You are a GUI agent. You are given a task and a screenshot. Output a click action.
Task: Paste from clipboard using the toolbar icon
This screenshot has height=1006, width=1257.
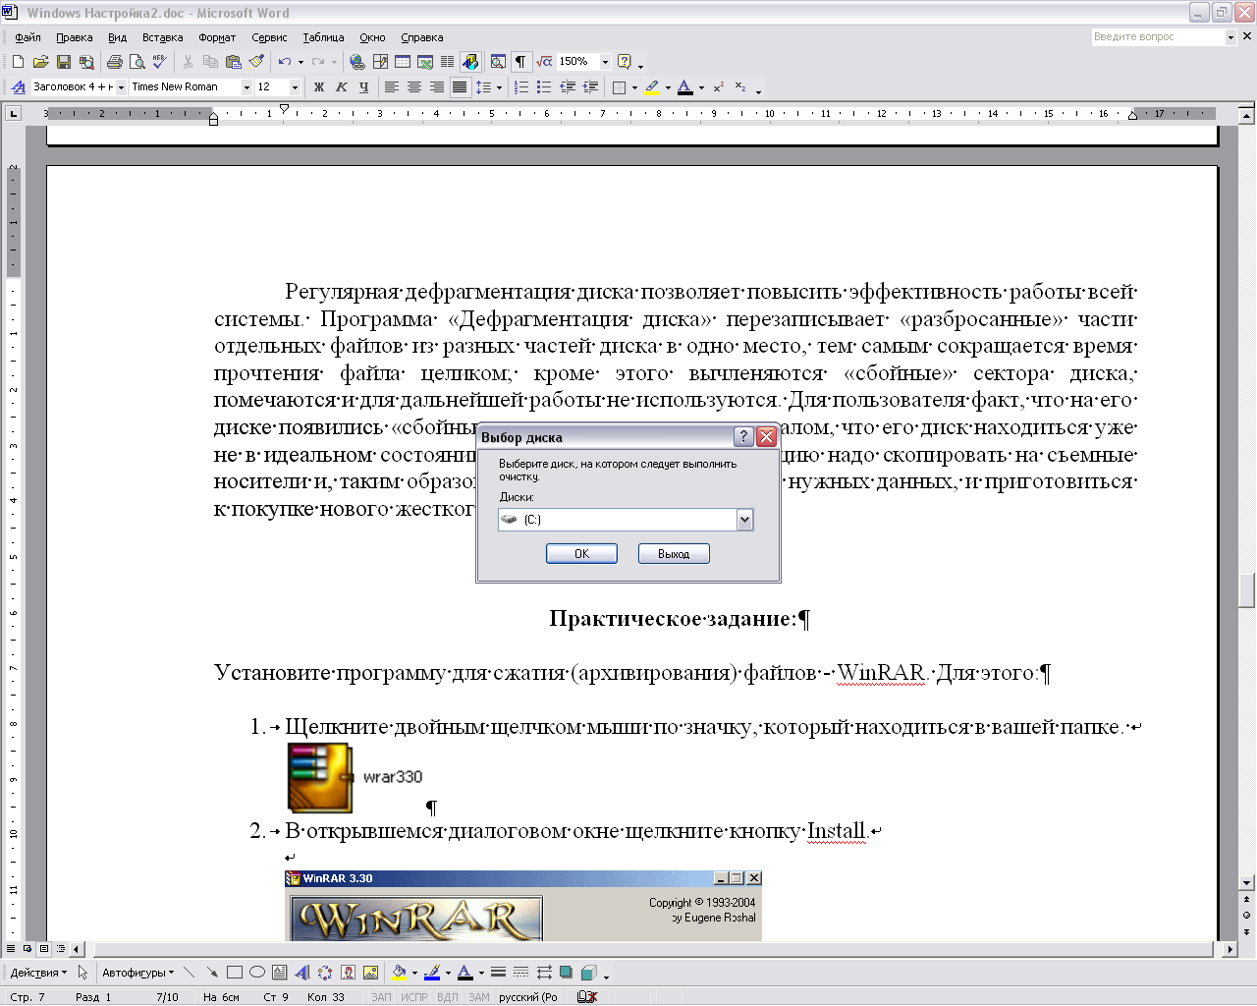click(233, 62)
